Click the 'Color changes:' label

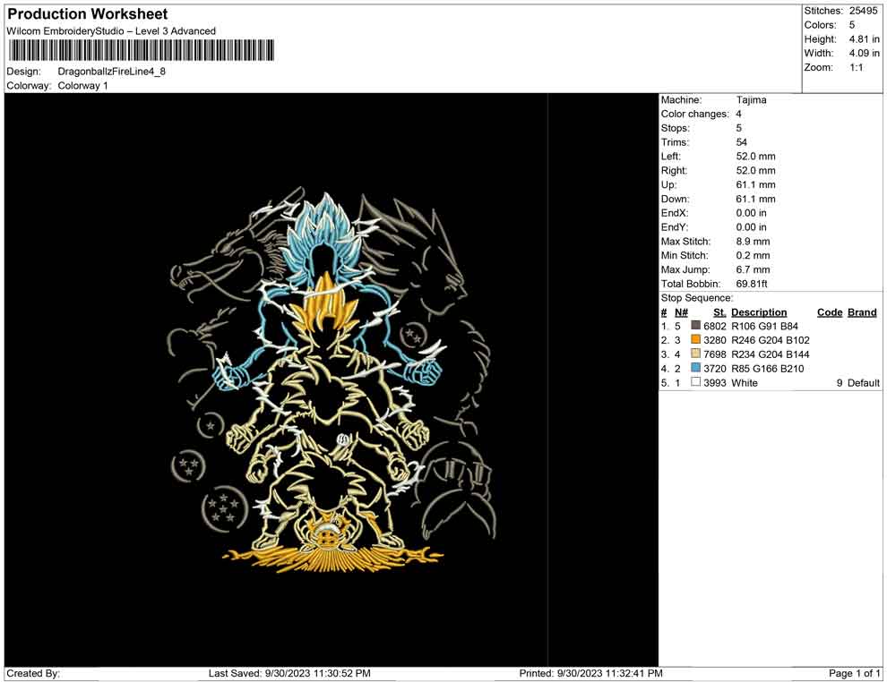click(x=695, y=115)
